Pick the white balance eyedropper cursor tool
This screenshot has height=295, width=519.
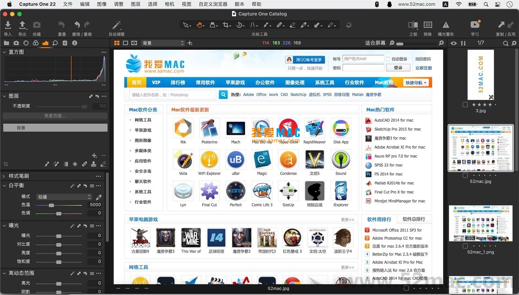click(304, 25)
